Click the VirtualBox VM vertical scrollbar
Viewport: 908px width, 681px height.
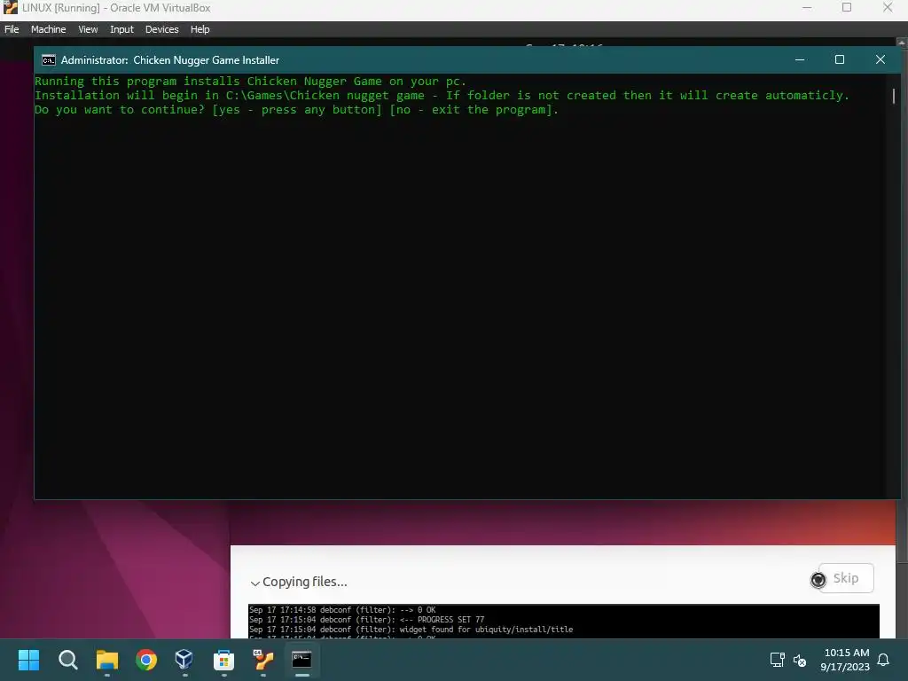902,336
